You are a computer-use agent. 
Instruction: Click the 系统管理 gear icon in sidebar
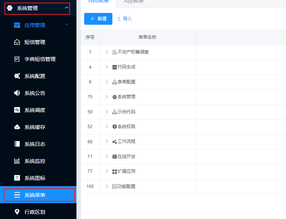(10, 8)
